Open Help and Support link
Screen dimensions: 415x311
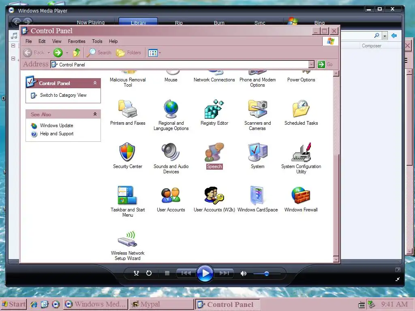pyautogui.click(x=57, y=134)
